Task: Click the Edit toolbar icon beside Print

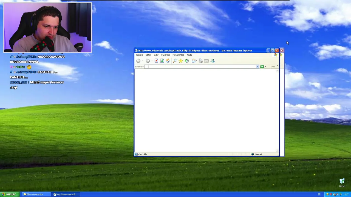Action: pyautogui.click(x=206, y=61)
